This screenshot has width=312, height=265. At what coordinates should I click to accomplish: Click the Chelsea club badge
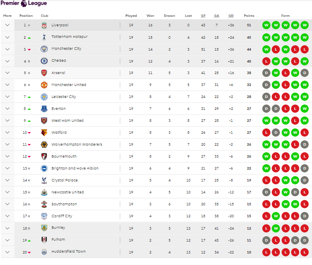tap(44, 61)
